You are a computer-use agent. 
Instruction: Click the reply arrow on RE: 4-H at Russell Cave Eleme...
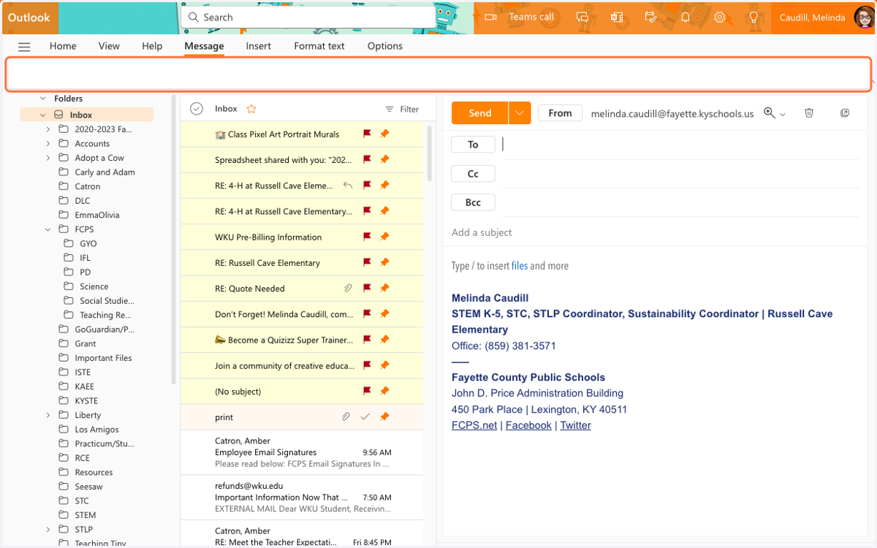[x=348, y=186]
